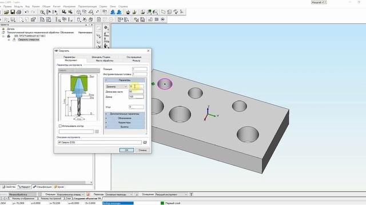
Task: Open the Параметризация menu
Action: point(87,6)
